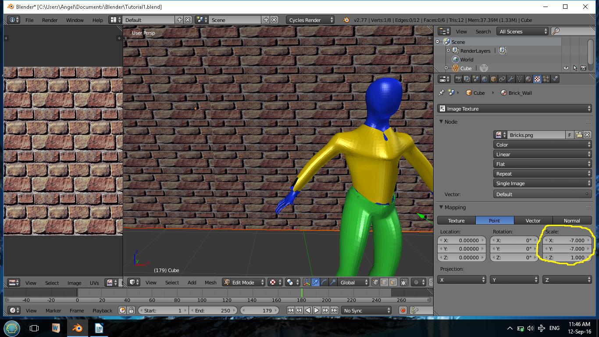Select edge select mode
The image size is (599, 337).
pyautogui.click(x=385, y=283)
